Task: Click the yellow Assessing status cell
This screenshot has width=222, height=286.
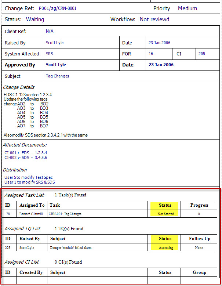Action: [x=165, y=248]
